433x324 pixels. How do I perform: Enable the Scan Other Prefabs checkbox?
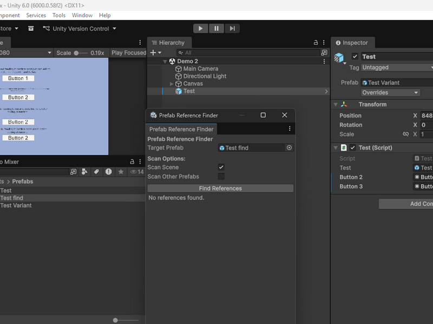coord(221,177)
